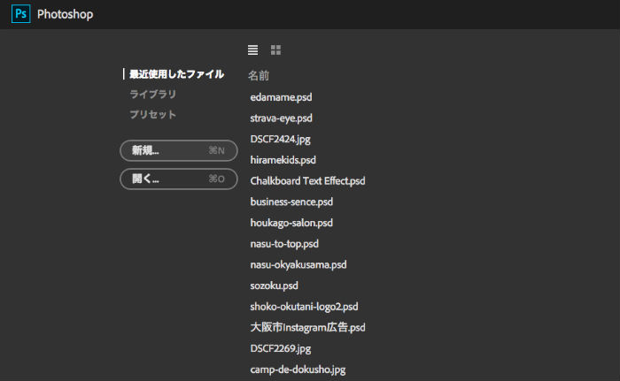Open Chalkboard Text Effect.psd file
Viewport: 620px width, 381px height.
[x=307, y=181]
